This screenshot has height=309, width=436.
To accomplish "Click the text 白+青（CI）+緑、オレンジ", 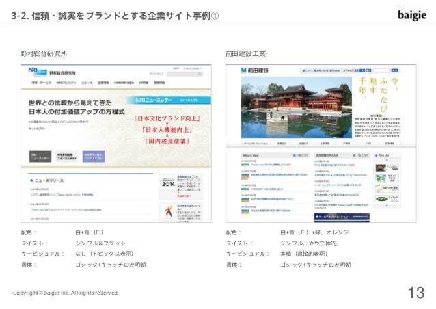I will [314, 232].
